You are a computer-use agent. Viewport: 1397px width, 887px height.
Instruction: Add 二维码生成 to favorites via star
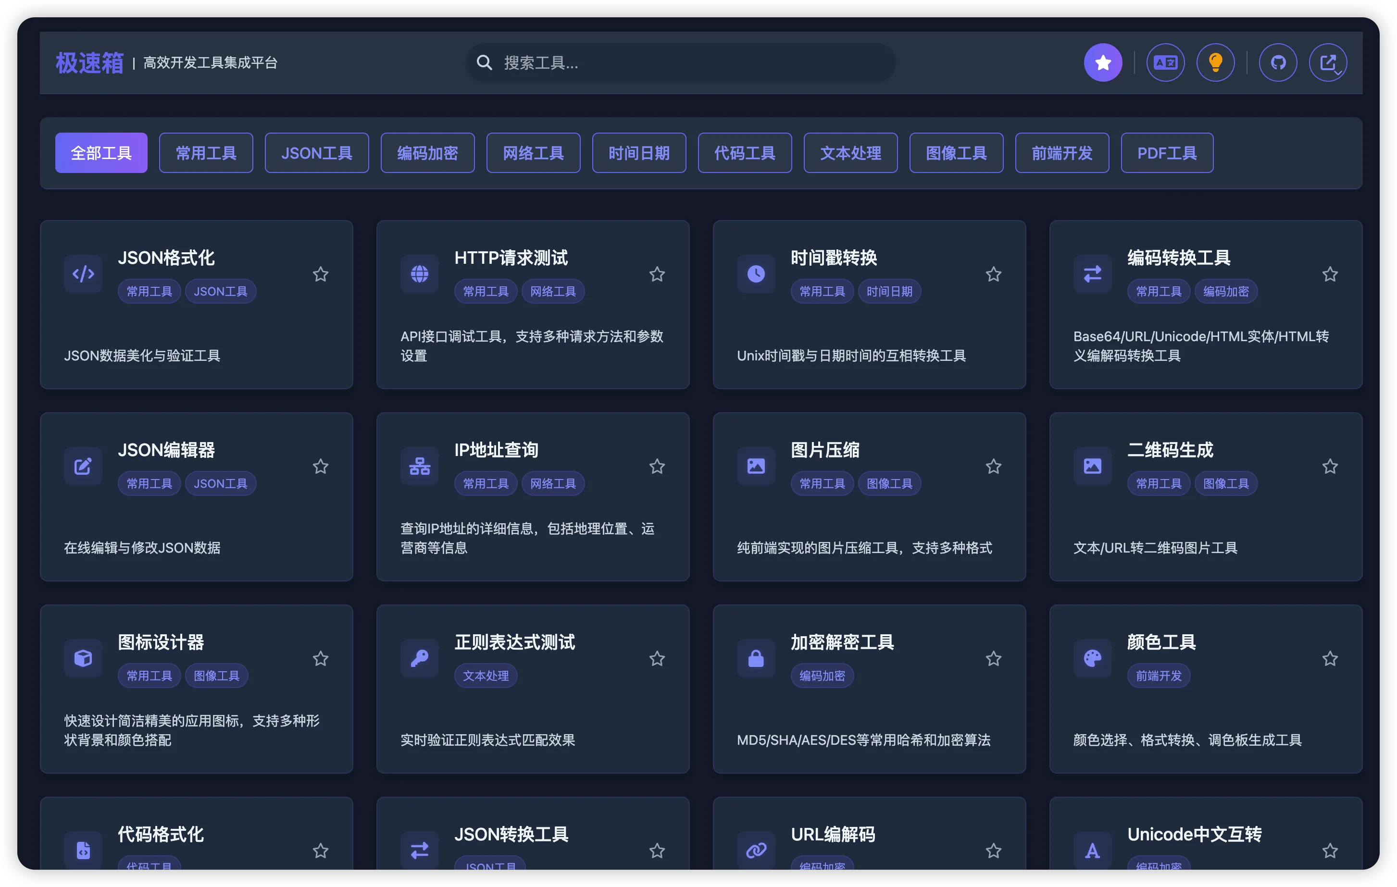pos(1330,466)
